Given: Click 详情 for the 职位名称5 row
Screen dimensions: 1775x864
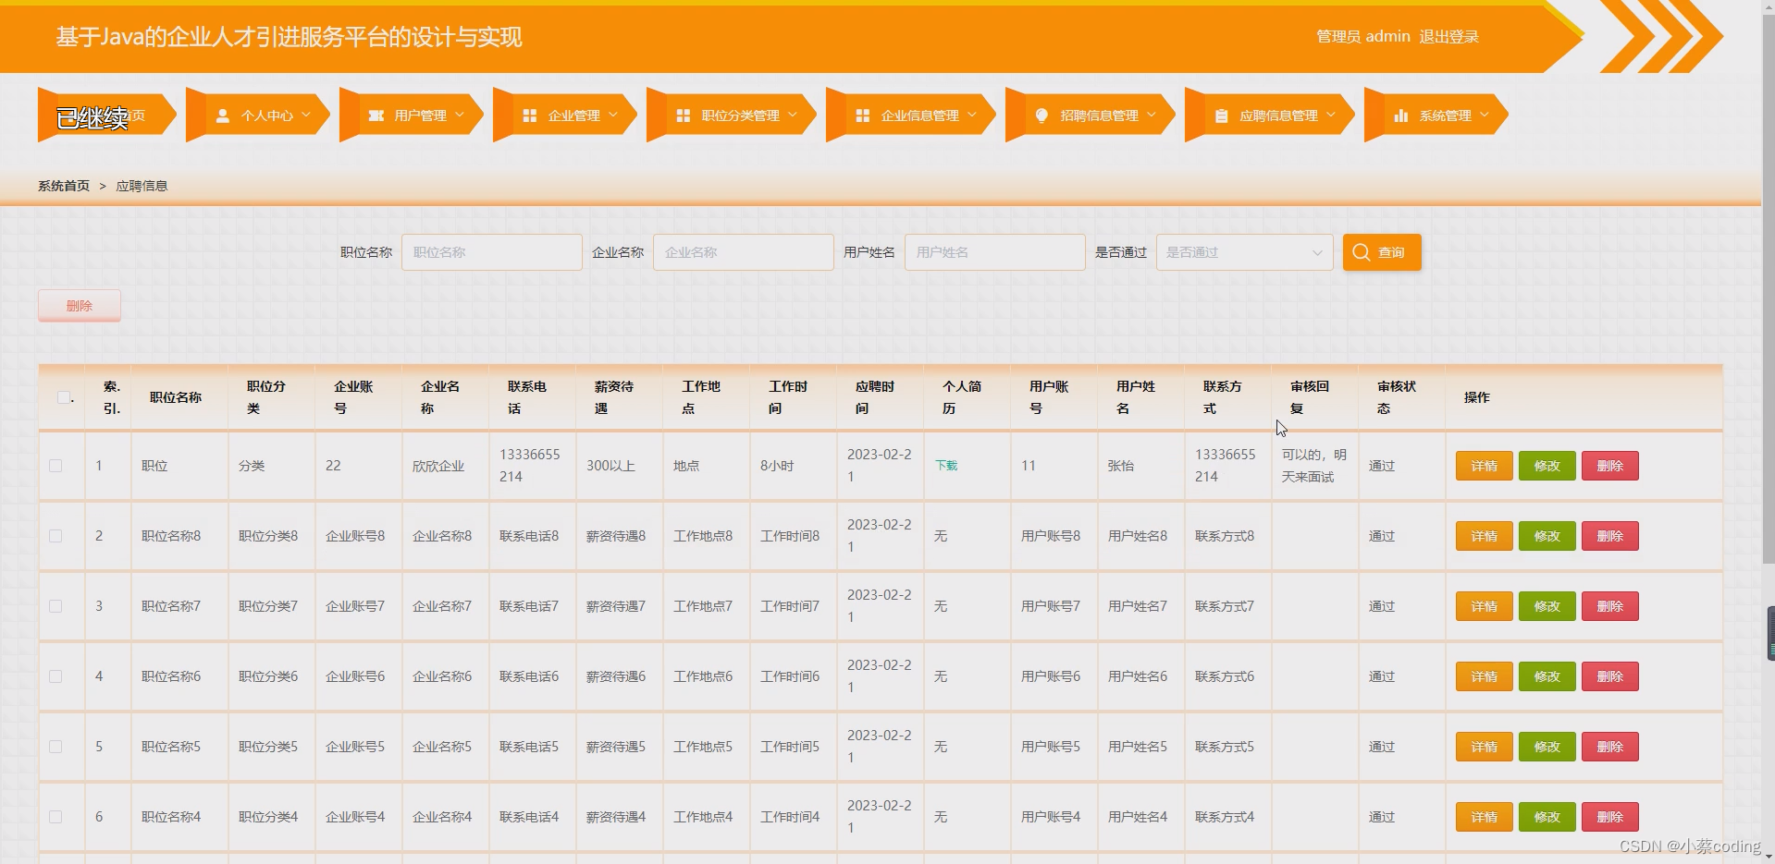Looking at the screenshot, I should [1484, 747].
